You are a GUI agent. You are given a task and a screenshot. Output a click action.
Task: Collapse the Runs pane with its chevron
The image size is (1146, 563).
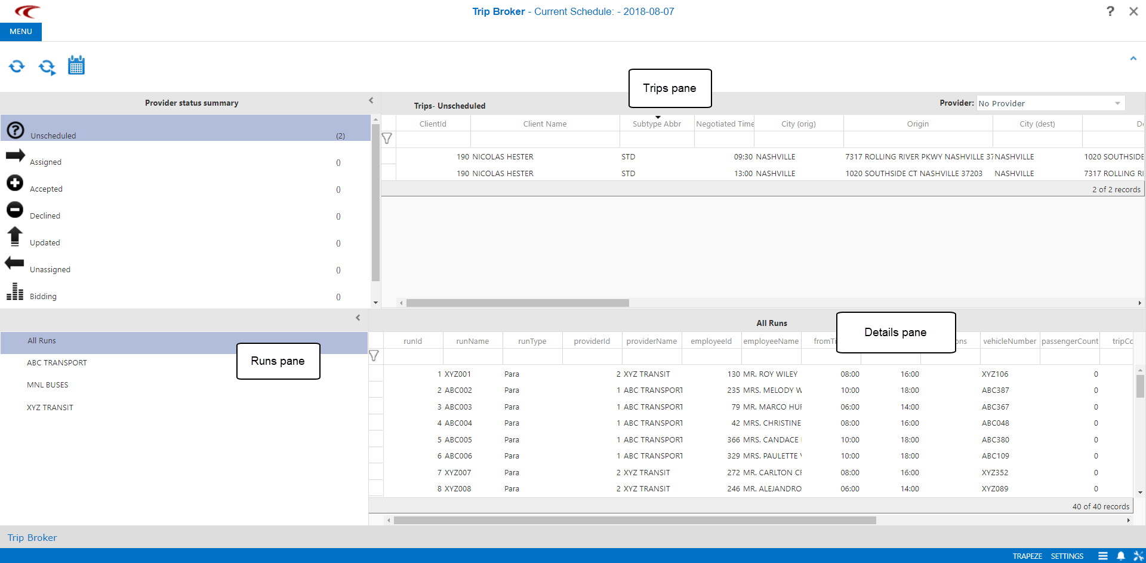[358, 318]
